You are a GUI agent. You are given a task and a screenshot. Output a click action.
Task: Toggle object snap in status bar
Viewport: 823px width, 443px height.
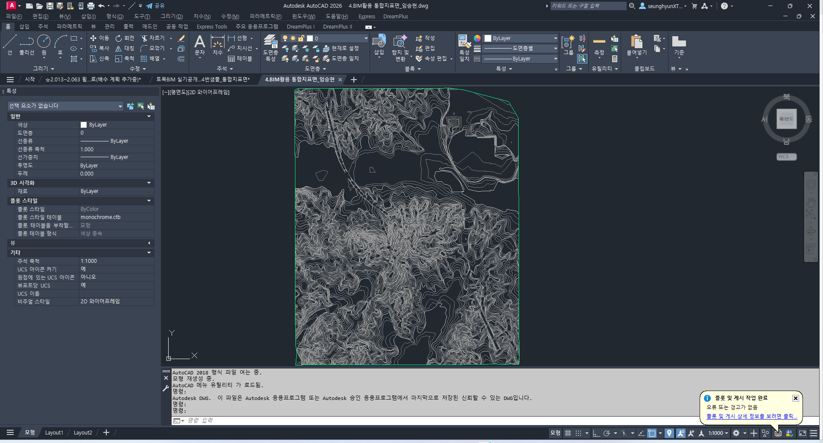coord(652,433)
